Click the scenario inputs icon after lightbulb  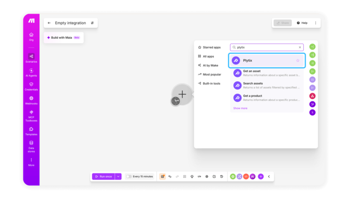[x=199, y=177]
